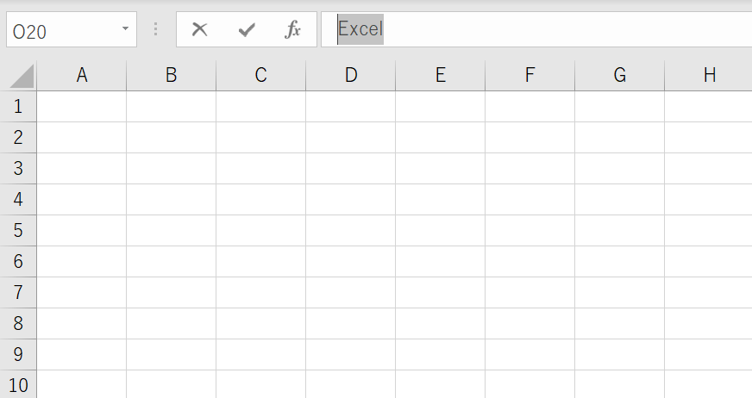Viewport: 752px width, 398px height.
Task: Select column F header
Action: (530, 76)
